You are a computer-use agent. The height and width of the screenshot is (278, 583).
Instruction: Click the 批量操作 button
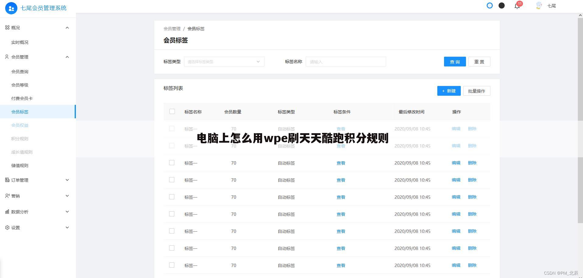[477, 91]
